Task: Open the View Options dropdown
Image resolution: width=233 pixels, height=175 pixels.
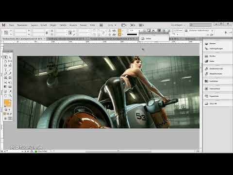Action: 124,25
